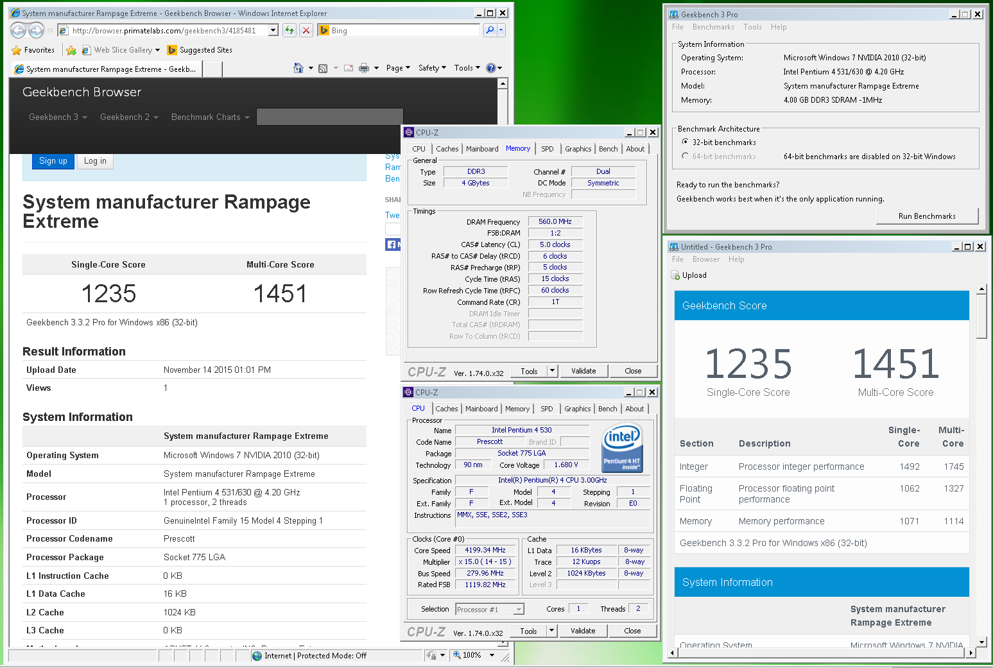Click the Facebook share icon on the page
The height and width of the screenshot is (668, 993).
pos(392,244)
